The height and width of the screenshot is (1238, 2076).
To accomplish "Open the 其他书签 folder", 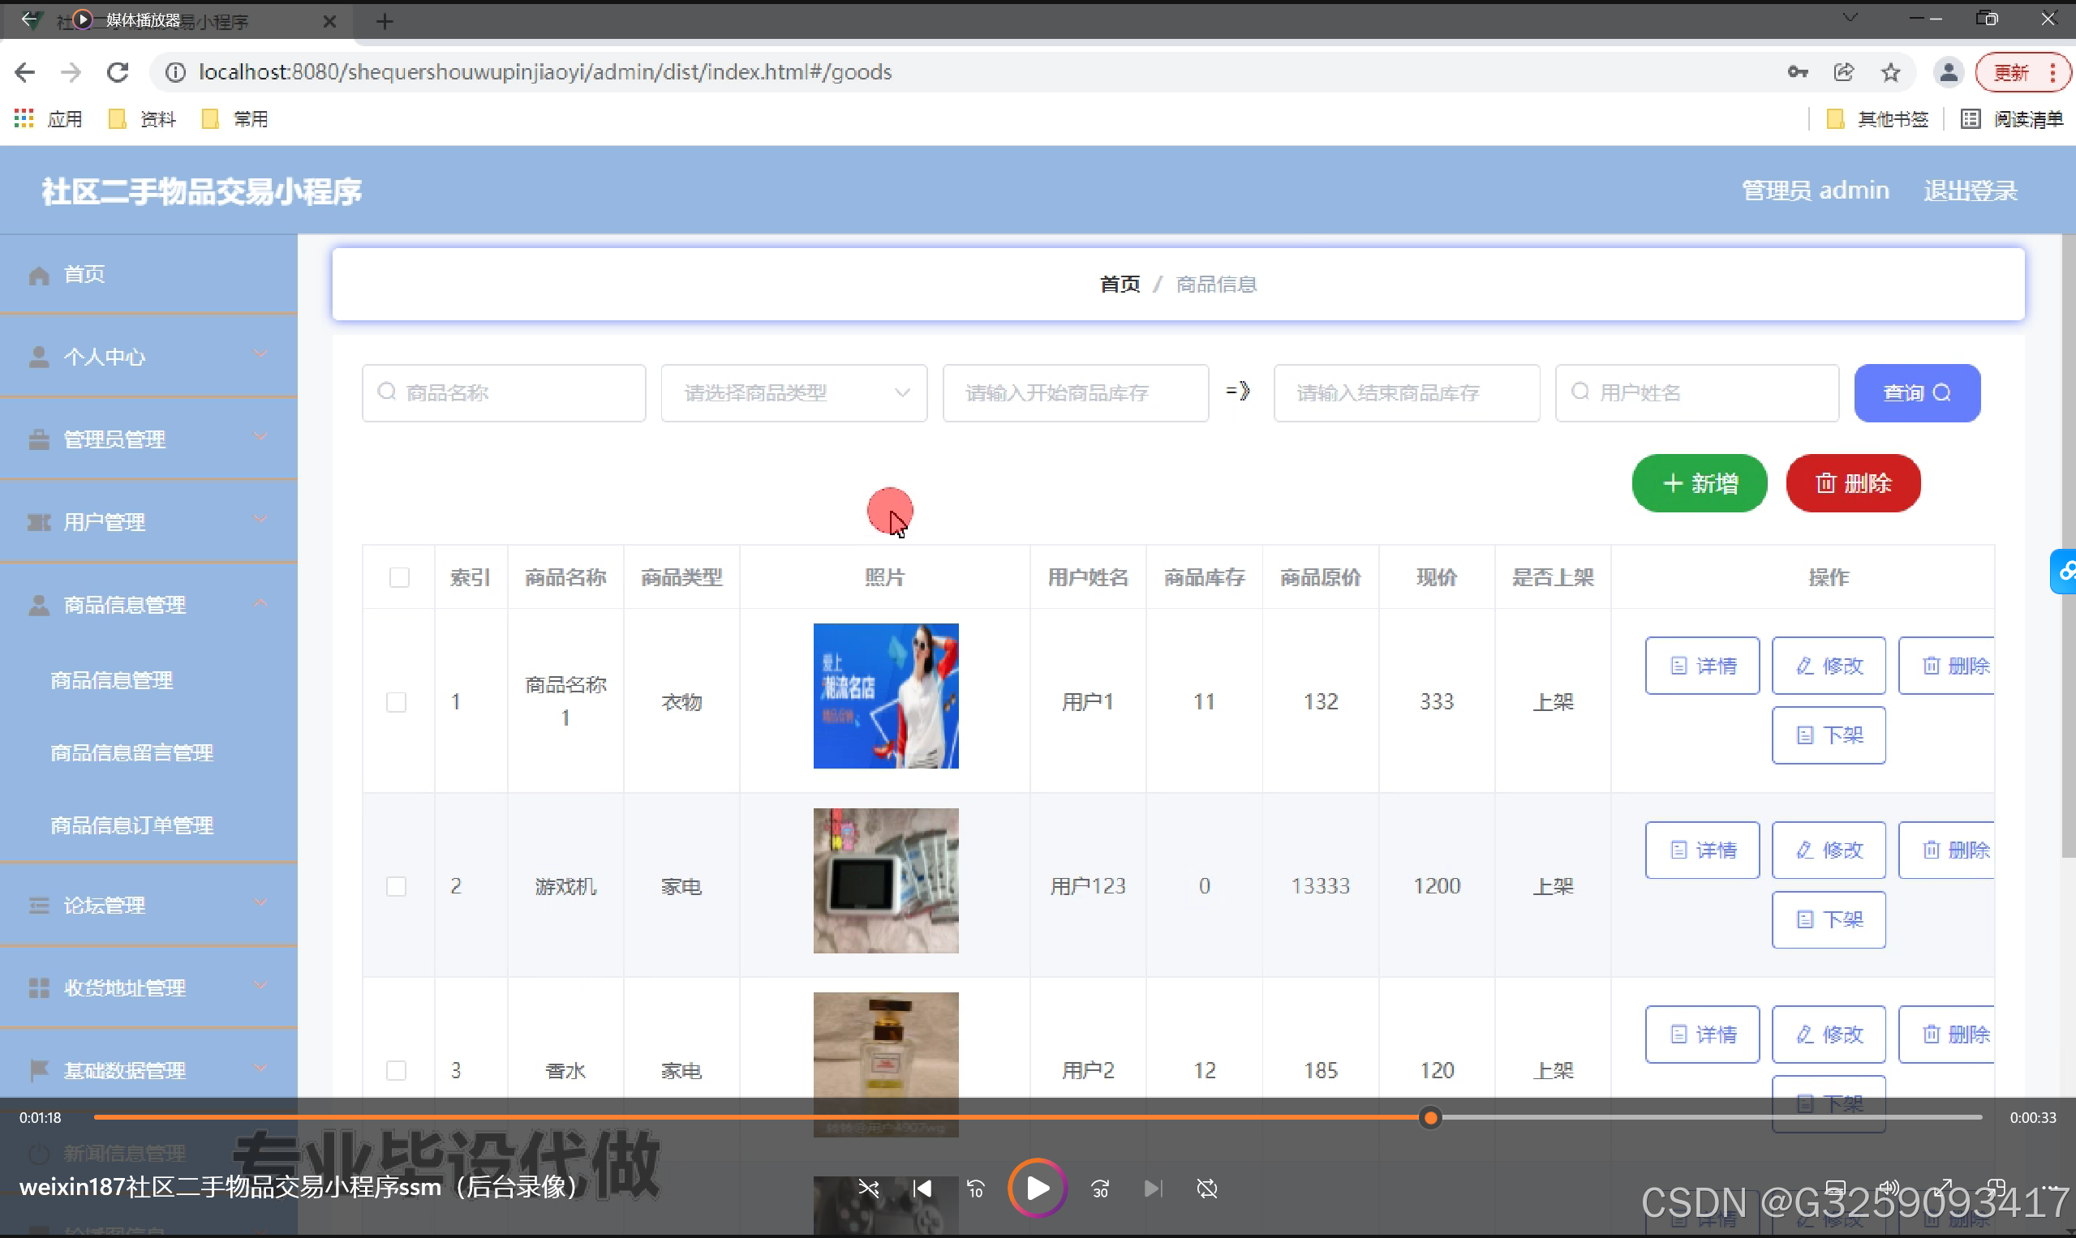I will (1877, 119).
